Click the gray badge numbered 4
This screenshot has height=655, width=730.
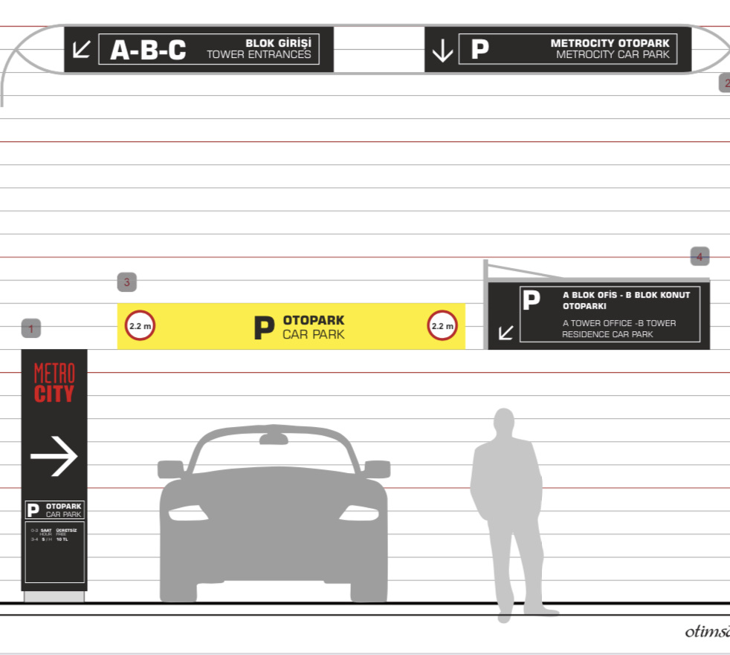(x=700, y=256)
